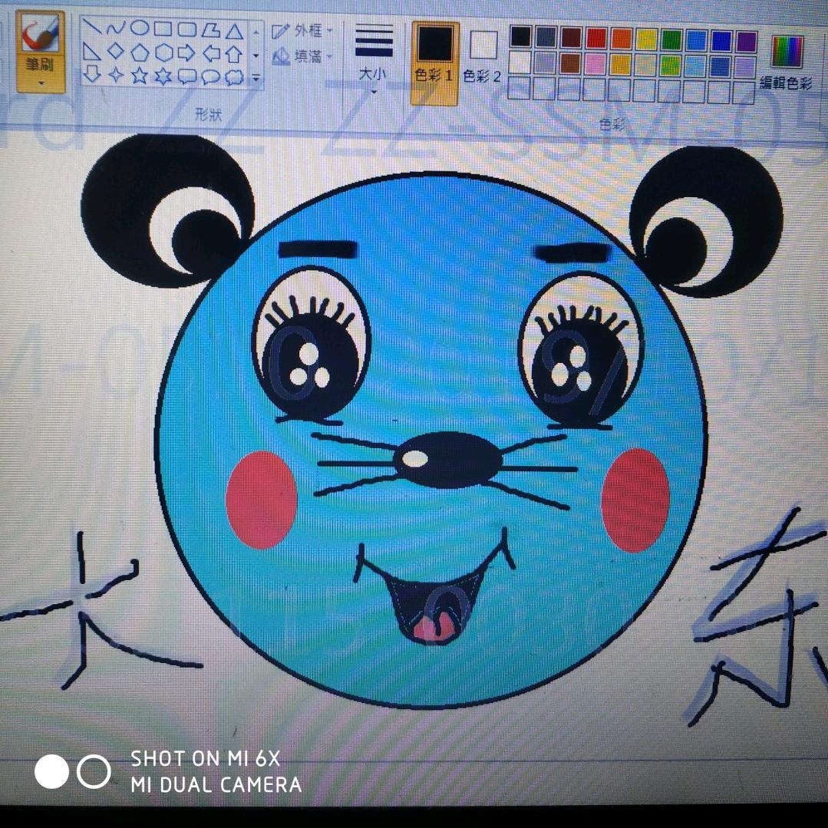Viewport: 828px width, 828px height.
Task: Expand the shapes gallery with the down chevron
Action: tap(256, 75)
